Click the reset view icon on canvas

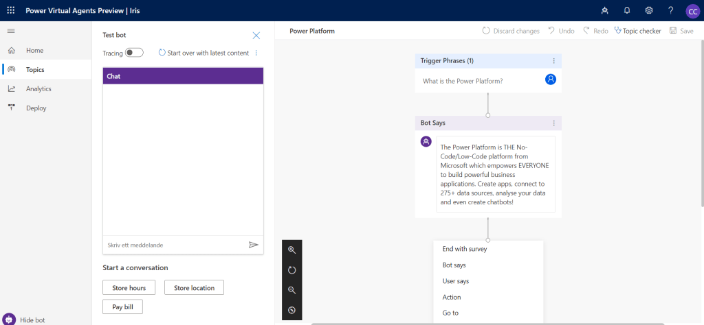click(x=291, y=270)
